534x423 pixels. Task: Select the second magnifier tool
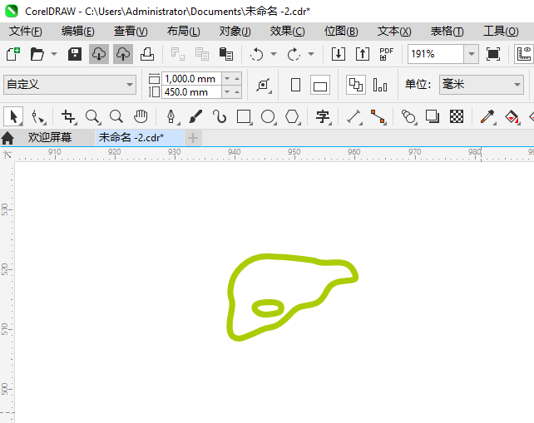tap(116, 116)
